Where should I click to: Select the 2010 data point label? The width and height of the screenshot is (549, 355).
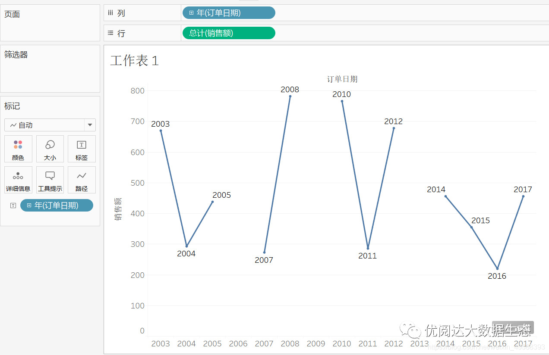(x=342, y=94)
